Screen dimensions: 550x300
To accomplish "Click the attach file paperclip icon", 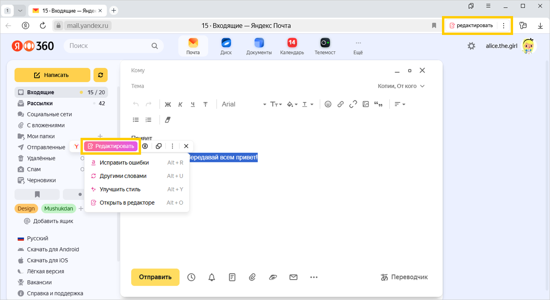I will coord(252,277).
